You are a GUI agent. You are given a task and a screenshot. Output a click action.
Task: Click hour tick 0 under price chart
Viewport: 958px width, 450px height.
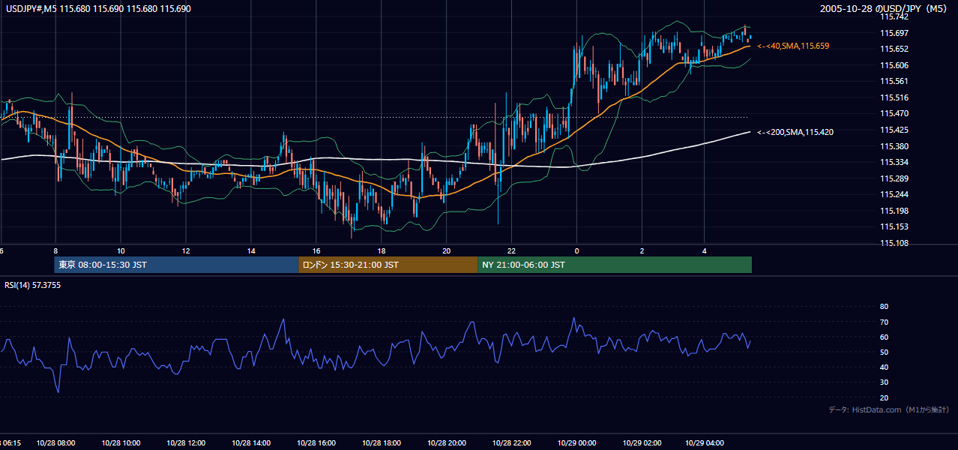tap(577, 251)
